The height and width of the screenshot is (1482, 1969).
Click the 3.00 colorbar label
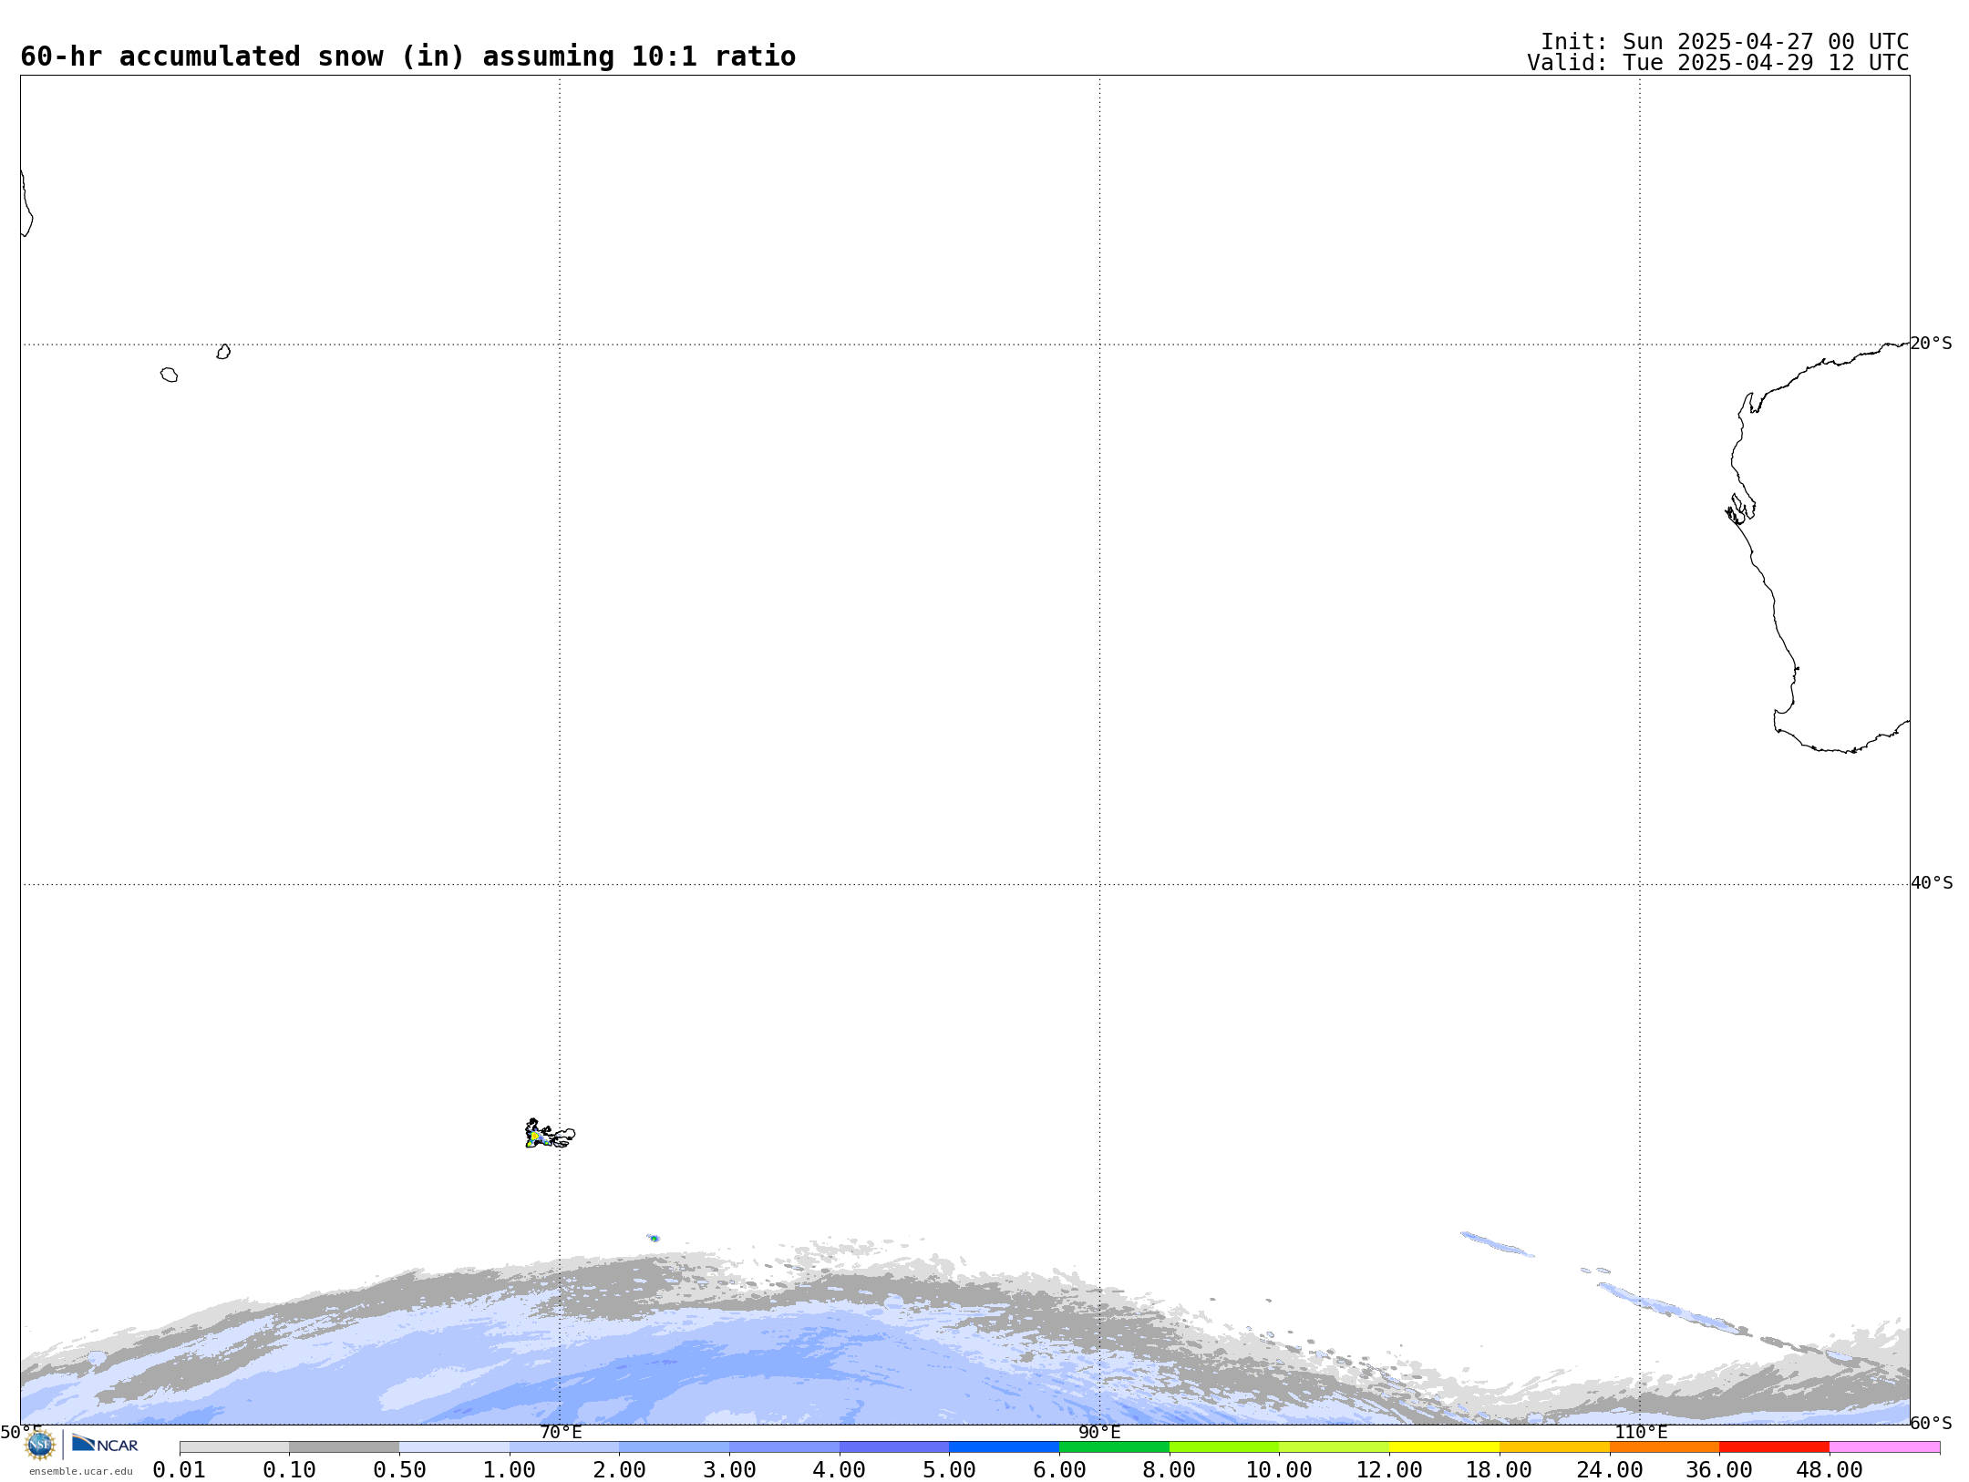[x=729, y=1470]
